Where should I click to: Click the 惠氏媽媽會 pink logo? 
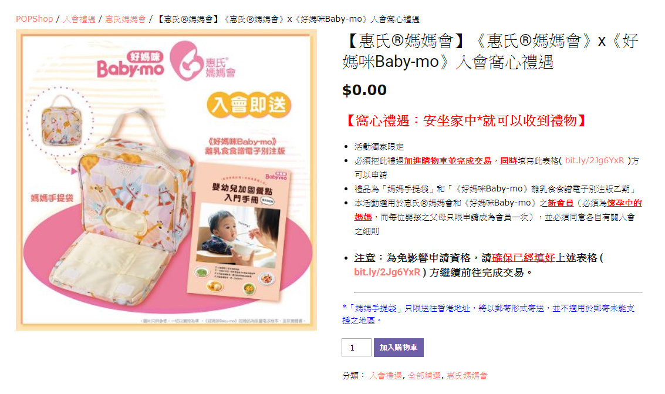click(202, 60)
